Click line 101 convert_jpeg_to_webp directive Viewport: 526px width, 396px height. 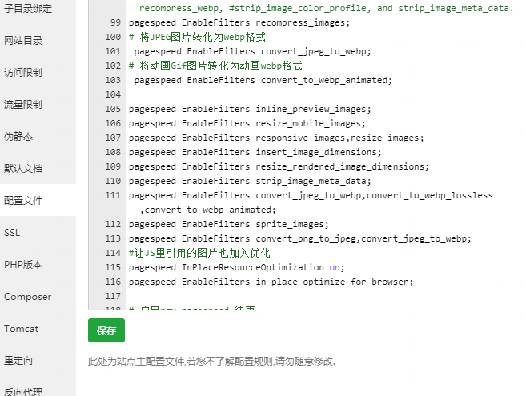click(253, 52)
